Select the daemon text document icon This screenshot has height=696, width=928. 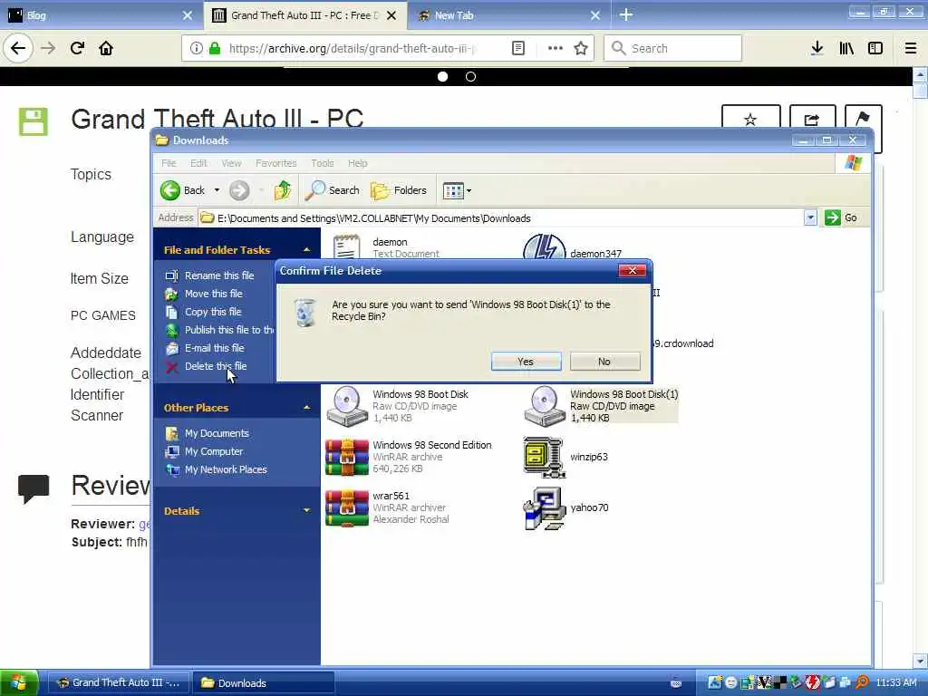point(347,246)
